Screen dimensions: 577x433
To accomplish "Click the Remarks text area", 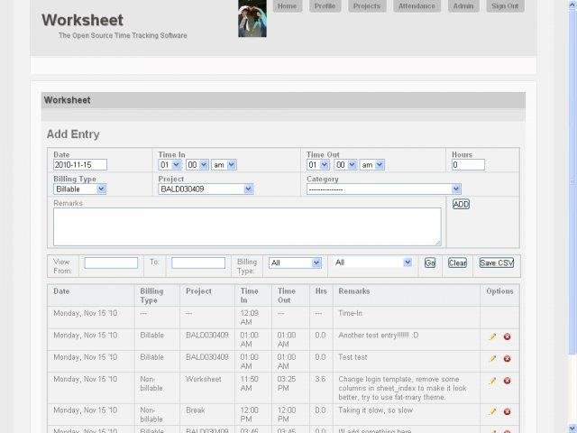I will (247, 226).
